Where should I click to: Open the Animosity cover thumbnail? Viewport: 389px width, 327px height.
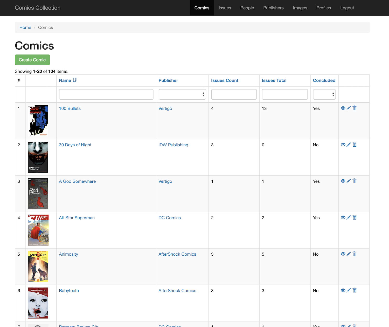click(38, 267)
